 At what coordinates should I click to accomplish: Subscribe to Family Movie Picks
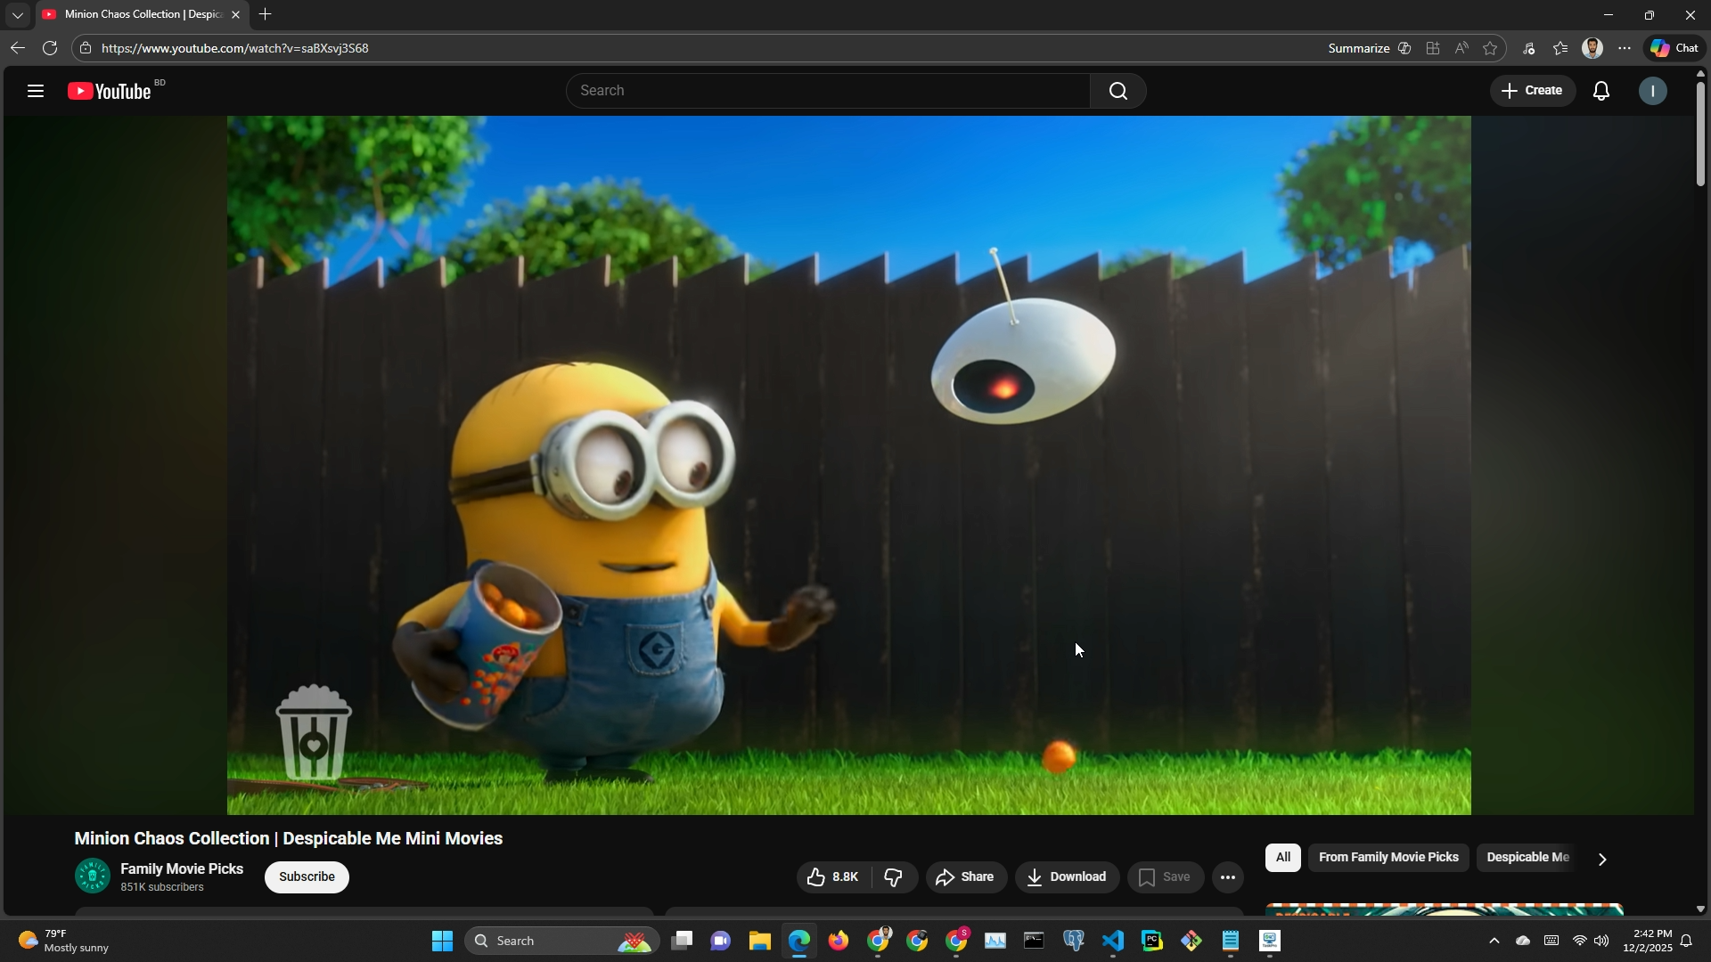click(307, 877)
